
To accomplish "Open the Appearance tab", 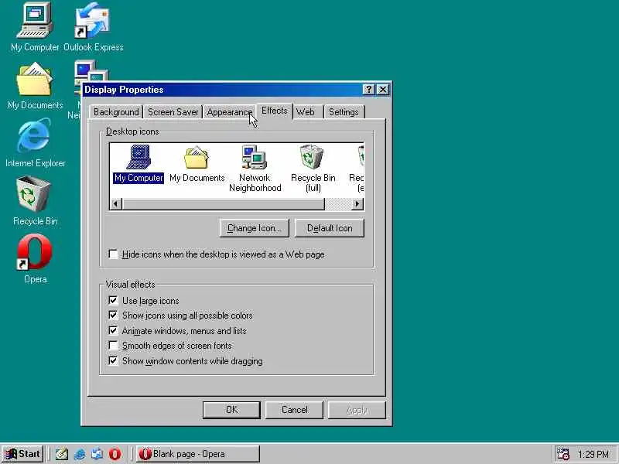I will 229,112.
